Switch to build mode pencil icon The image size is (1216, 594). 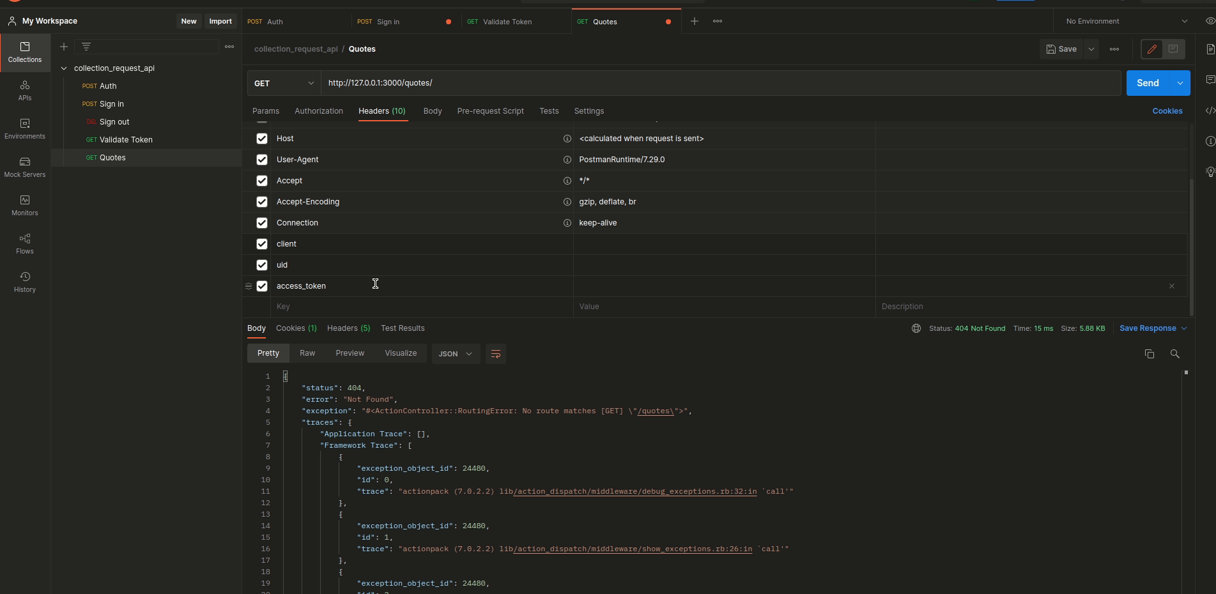tap(1152, 49)
